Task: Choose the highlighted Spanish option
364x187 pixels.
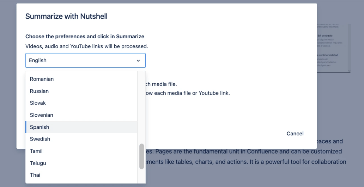Action: click(x=40, y=127)
